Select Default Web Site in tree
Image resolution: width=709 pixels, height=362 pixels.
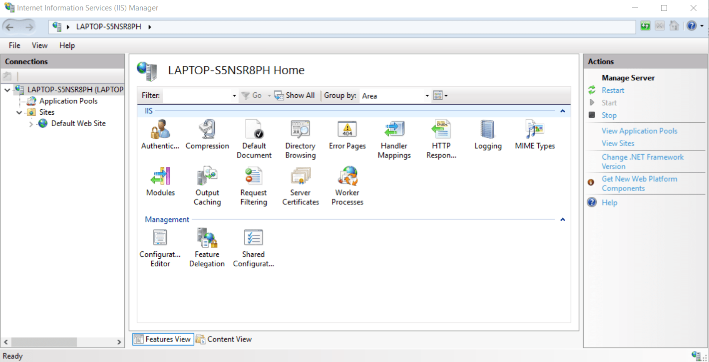tap(78, 123)
